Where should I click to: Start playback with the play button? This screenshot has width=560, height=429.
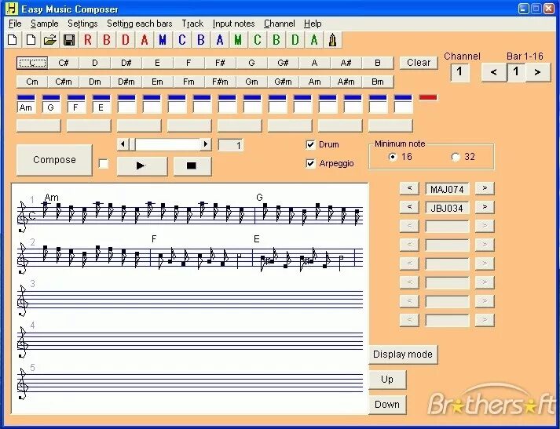[142, 165]
